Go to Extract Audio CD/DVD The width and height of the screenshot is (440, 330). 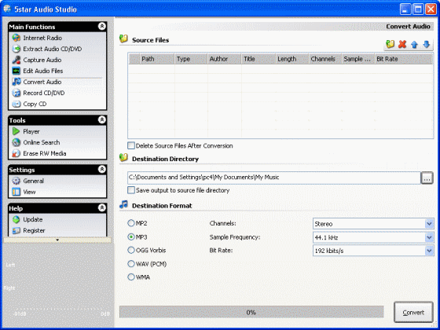click(53, 49)
